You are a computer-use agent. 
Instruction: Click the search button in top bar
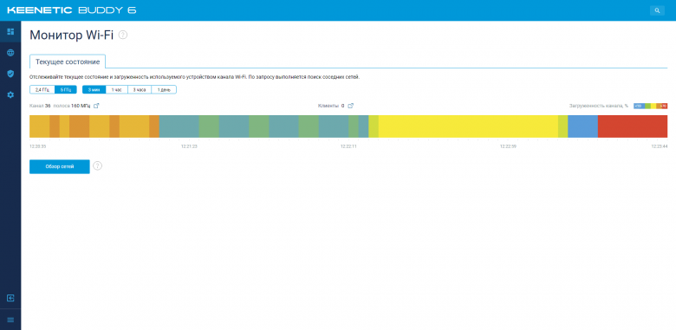657,10
